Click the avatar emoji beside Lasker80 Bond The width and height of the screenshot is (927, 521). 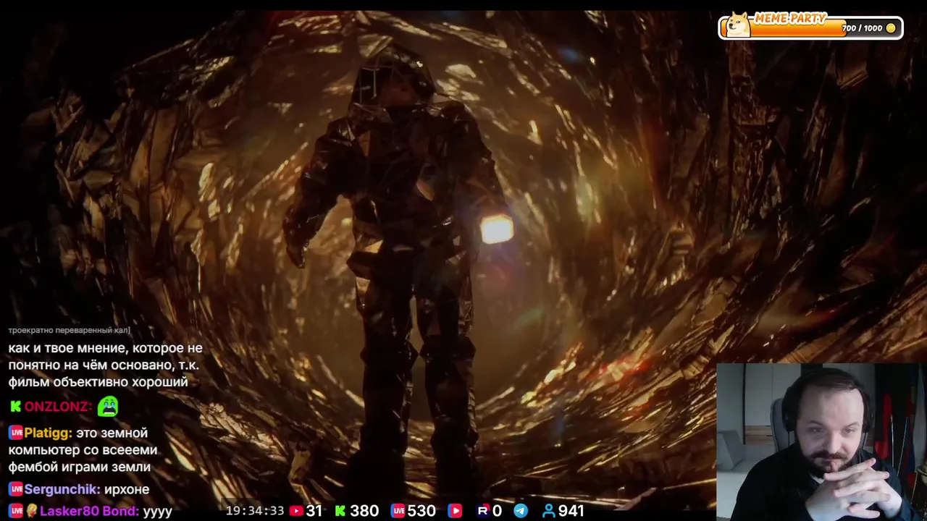32,511
